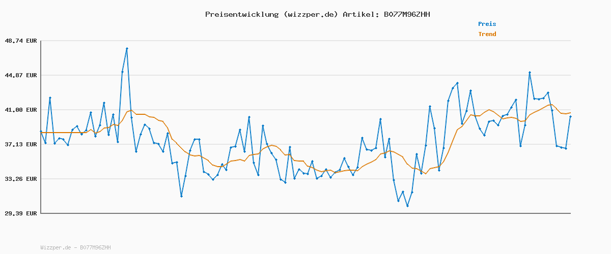Image resolution: width=611 pixels, height=254 pixels.
Task: Click the article ID in the footer watermark
Action: pyautogui.click(x=95, y=247)
